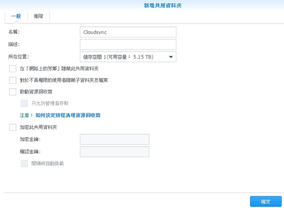Check 對於不具權限的使用者隱藏子資料夾及檔案 option
Screen dimensions: 284x208
coord(12,80)
